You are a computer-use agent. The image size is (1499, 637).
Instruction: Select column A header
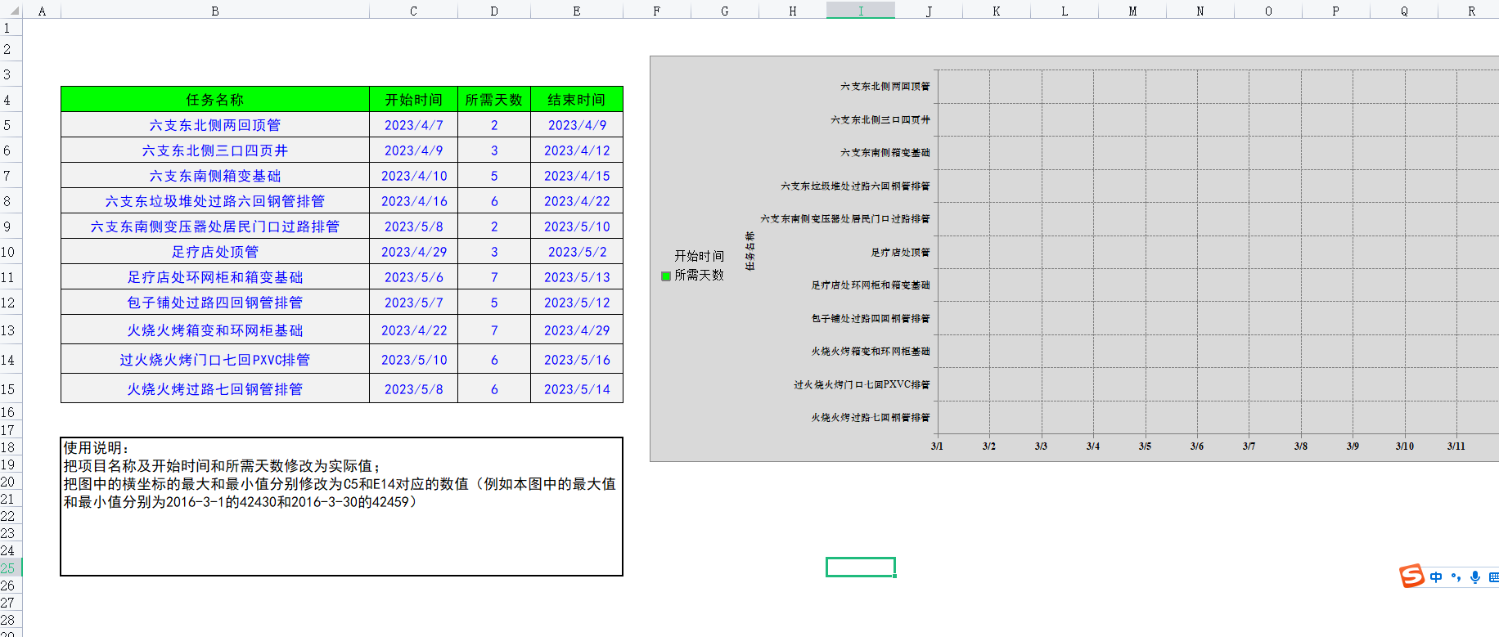coord(42,10)
